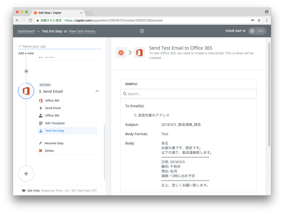The width and height of the screenshot is (284, 214).
Task: Go to Dashboard link
Action: point(26,31)
